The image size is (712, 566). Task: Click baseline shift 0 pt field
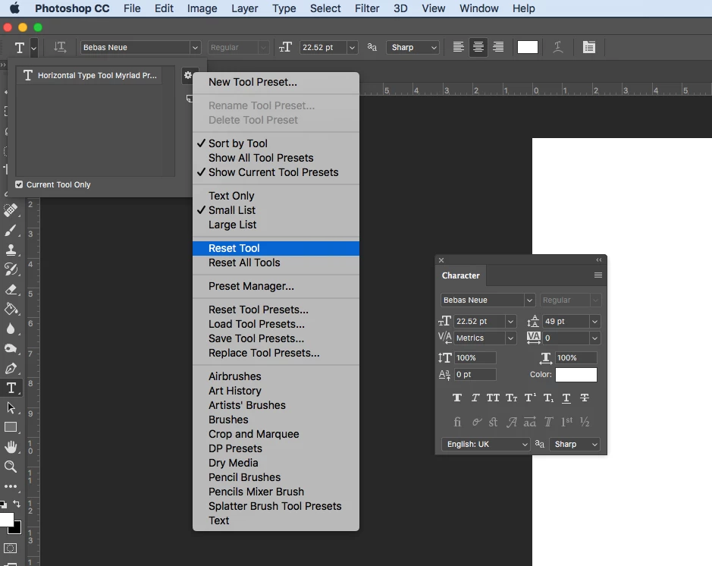coord(475,374)
